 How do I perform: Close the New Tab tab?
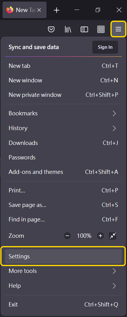coord(39,10)
